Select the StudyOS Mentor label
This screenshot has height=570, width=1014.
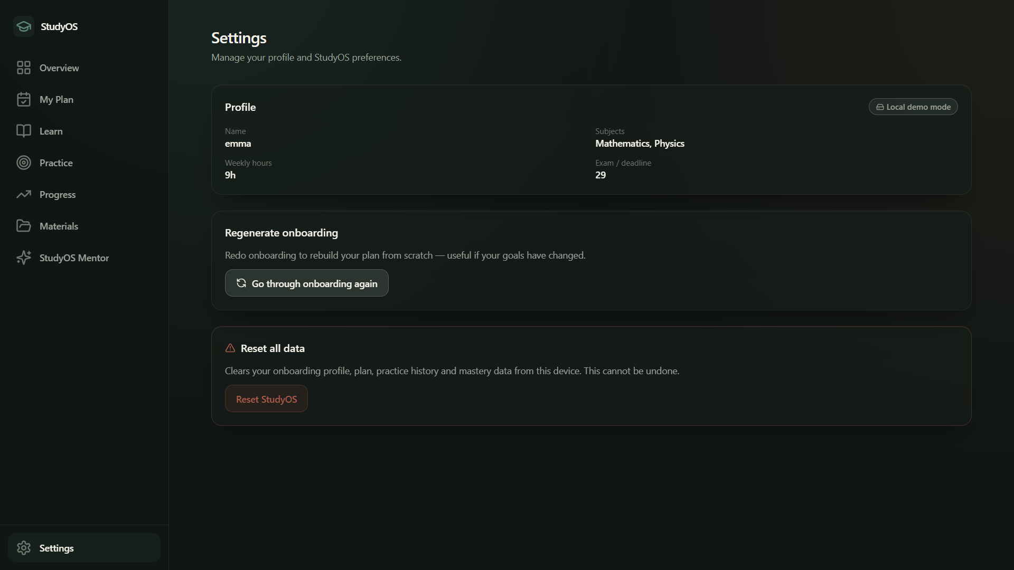(x=74, y=258)
